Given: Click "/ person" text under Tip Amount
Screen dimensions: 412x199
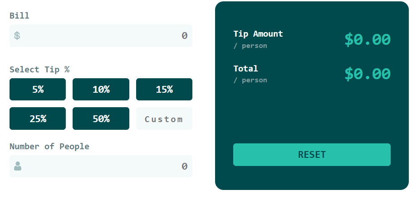Looking at the screenshot, I should pyautogui.click(x=250, y=46).
